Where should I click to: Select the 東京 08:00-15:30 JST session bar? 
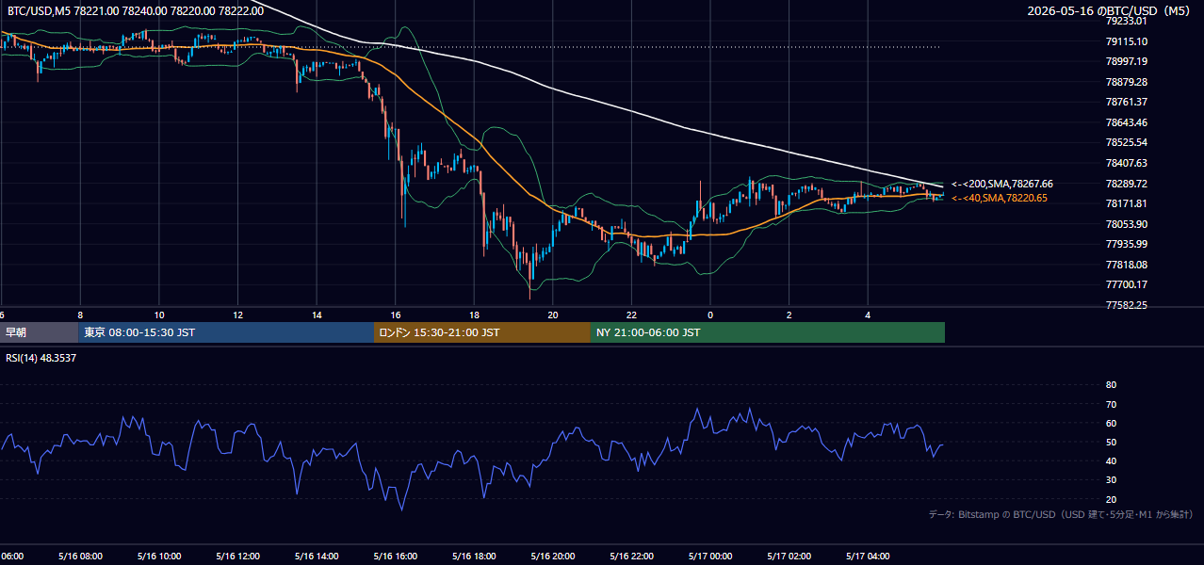[226, 332]
